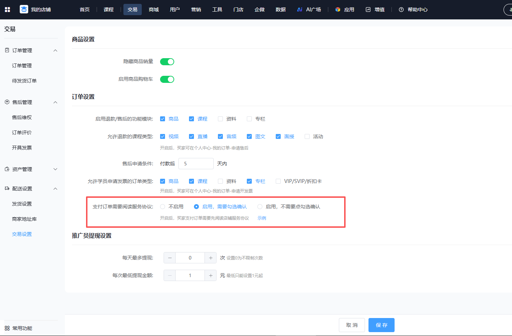Switch to the 商城 top menu

point(154,10)
